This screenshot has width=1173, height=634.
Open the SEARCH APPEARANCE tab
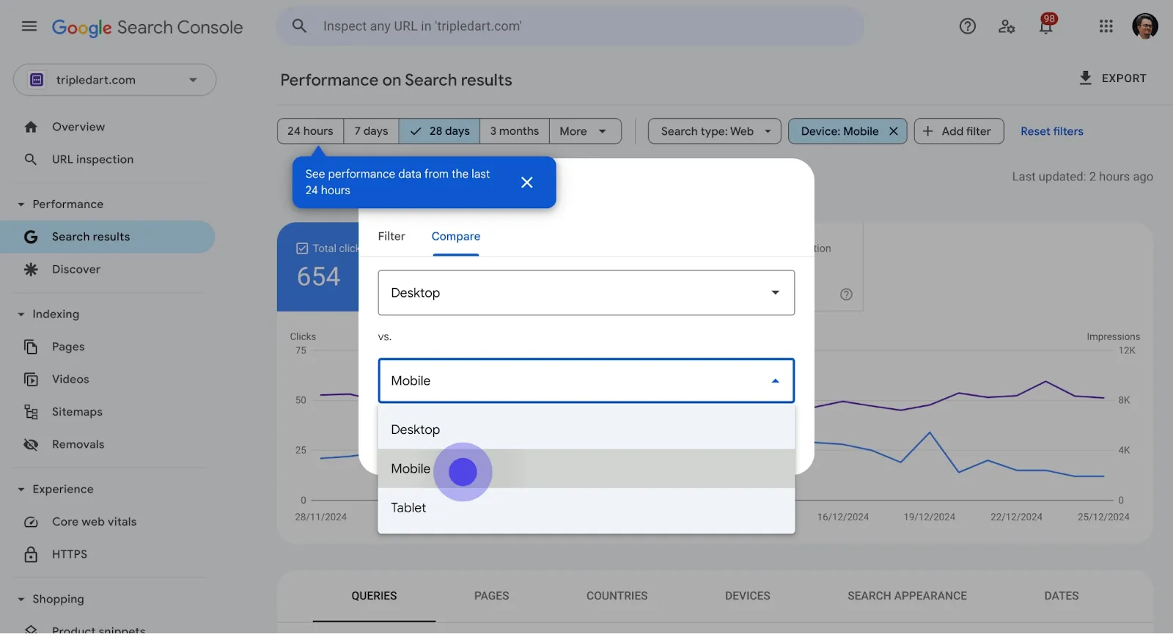[907, 596]
